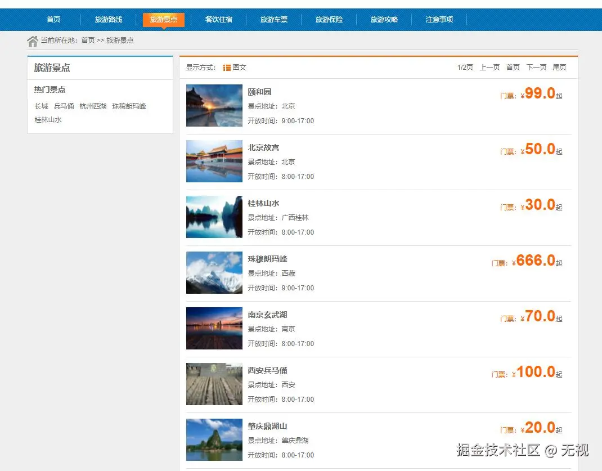Click the 肇庆鼎湖山 listing title

coord(268,426)
